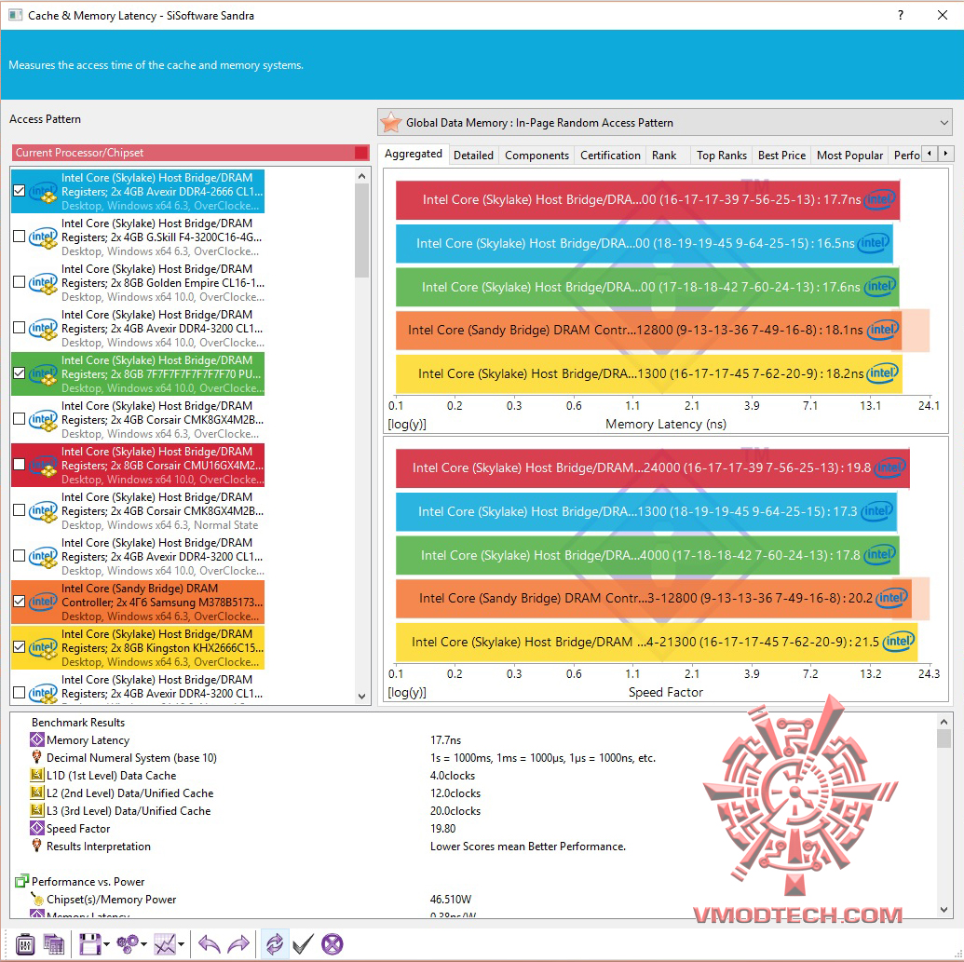Screen dimensions: 964x962
Task: Cancel with the purple X circle icon
Action: [x=332, y=944]
